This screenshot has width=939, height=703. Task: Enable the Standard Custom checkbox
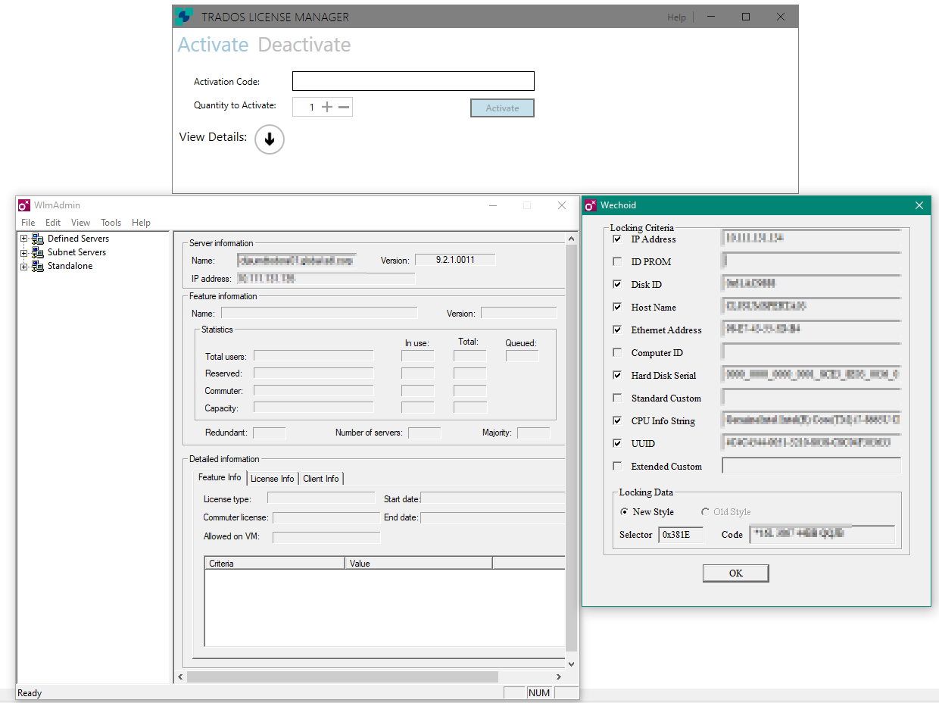(x=618, y=398)
